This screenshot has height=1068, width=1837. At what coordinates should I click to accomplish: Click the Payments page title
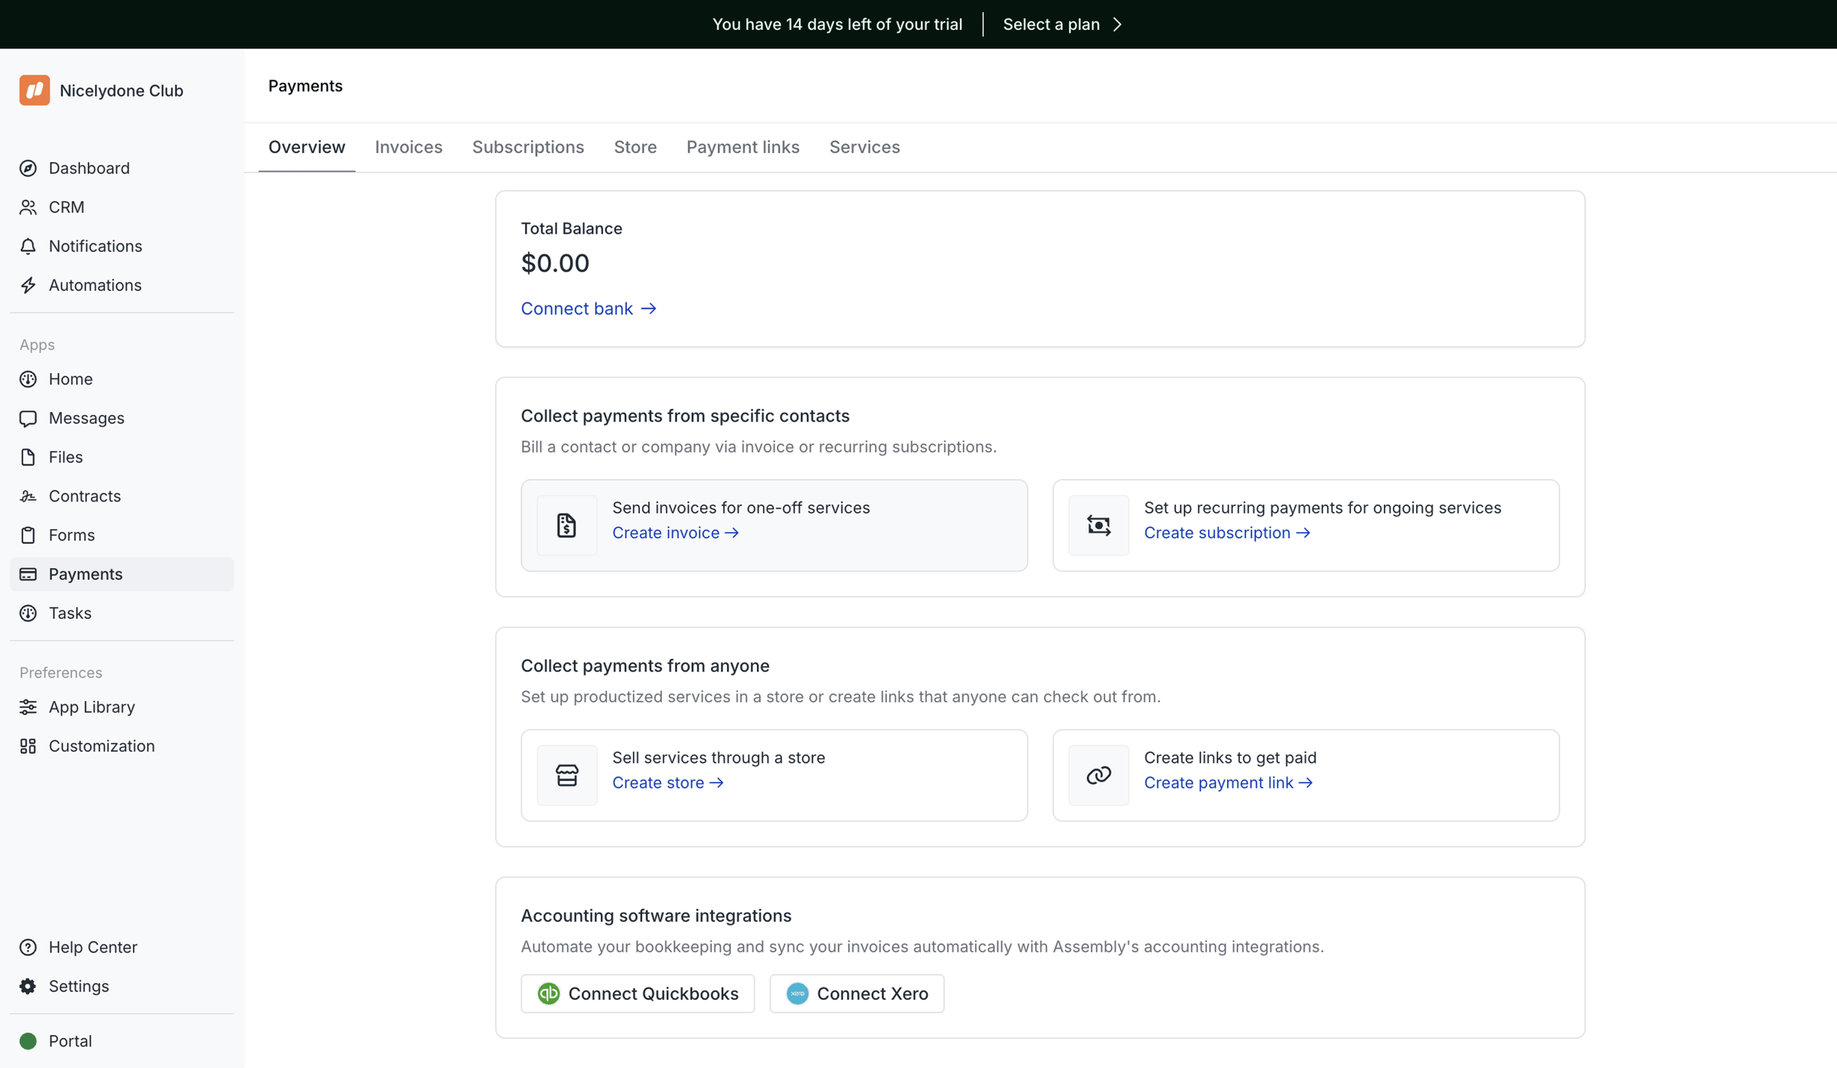[x=305, y=87]
